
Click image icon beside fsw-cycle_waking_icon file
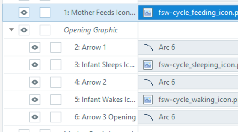(148, 99)
